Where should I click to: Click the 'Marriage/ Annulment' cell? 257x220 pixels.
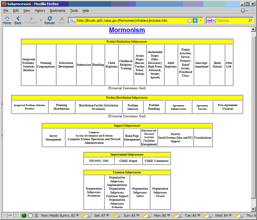pyautogui.click(x=202, y=64)
